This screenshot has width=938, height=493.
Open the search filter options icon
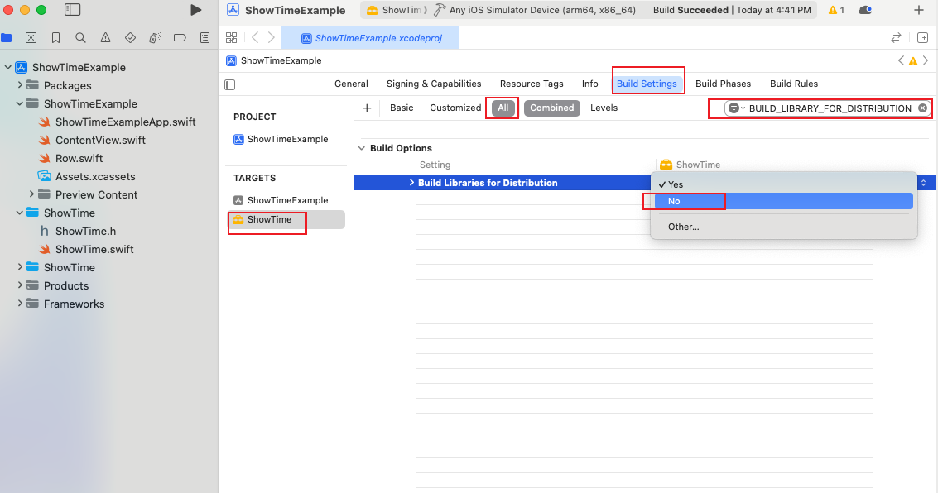pyautogui.click(x=736, y=108)
